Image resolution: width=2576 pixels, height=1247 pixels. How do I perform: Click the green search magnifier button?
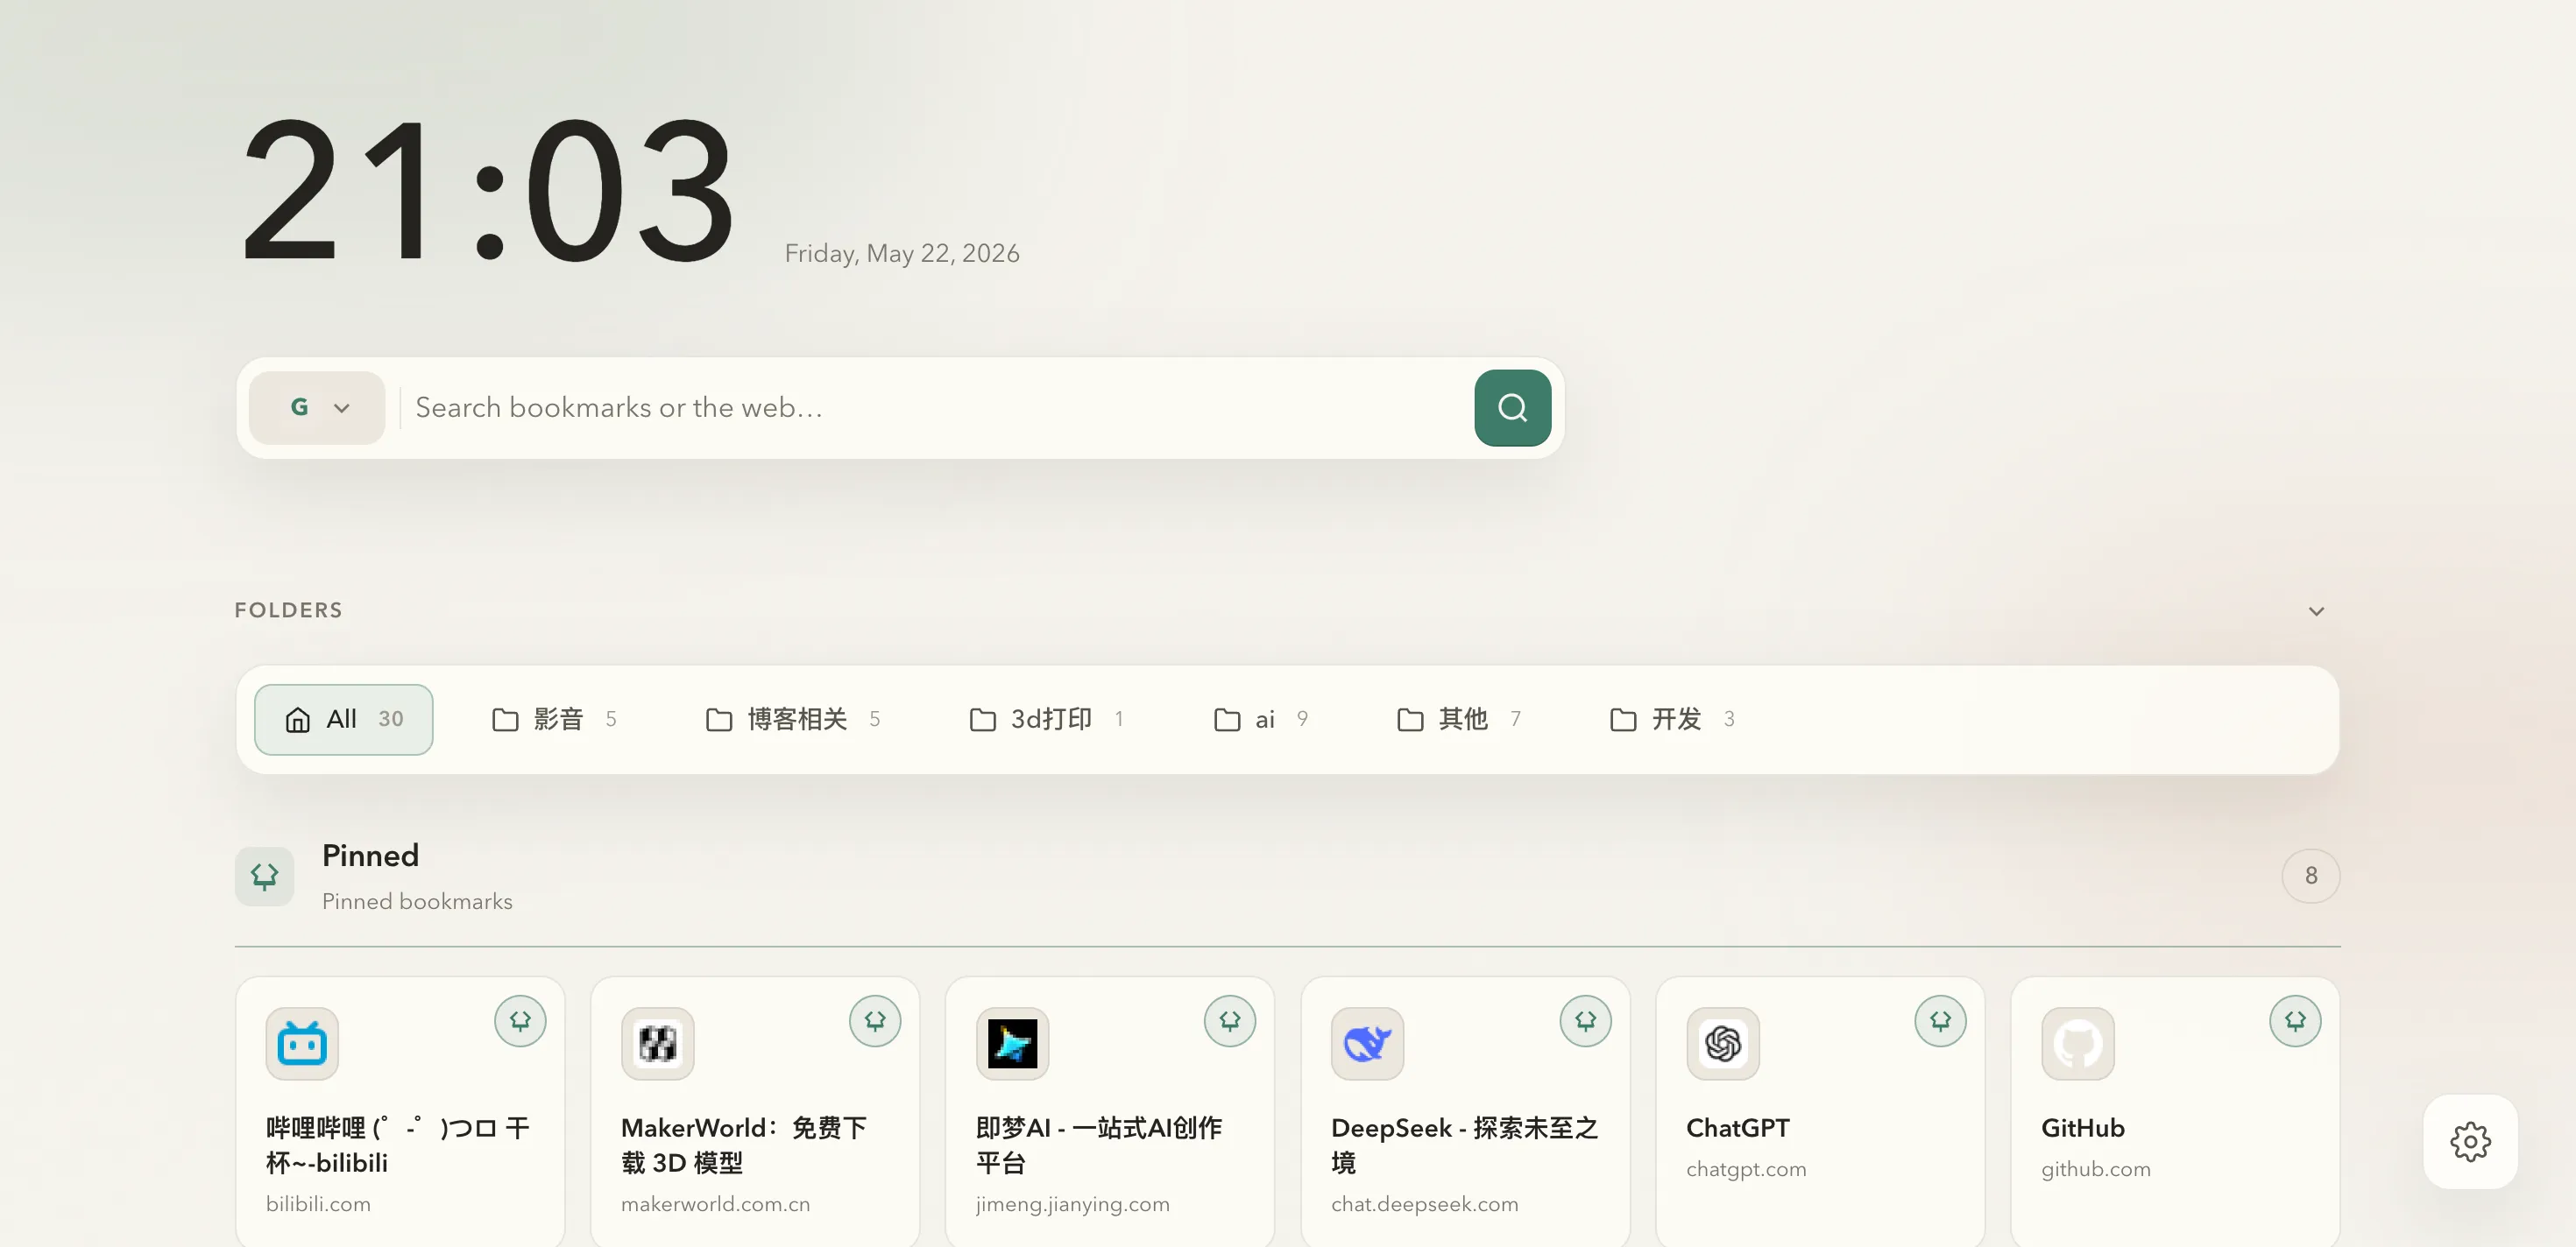click(1512, 408)
